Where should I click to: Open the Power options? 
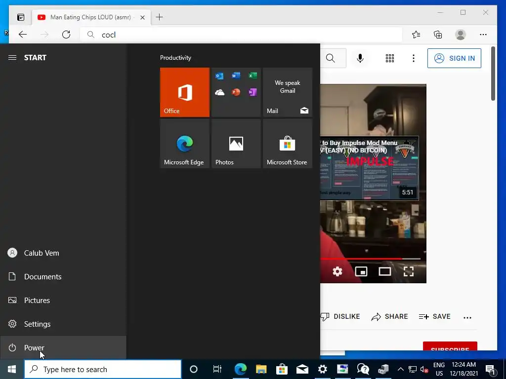pos(63,348)
